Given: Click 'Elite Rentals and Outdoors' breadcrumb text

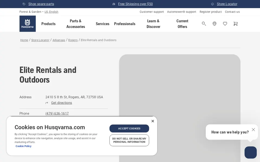Looking at the screenshot, I should point(99,40).
